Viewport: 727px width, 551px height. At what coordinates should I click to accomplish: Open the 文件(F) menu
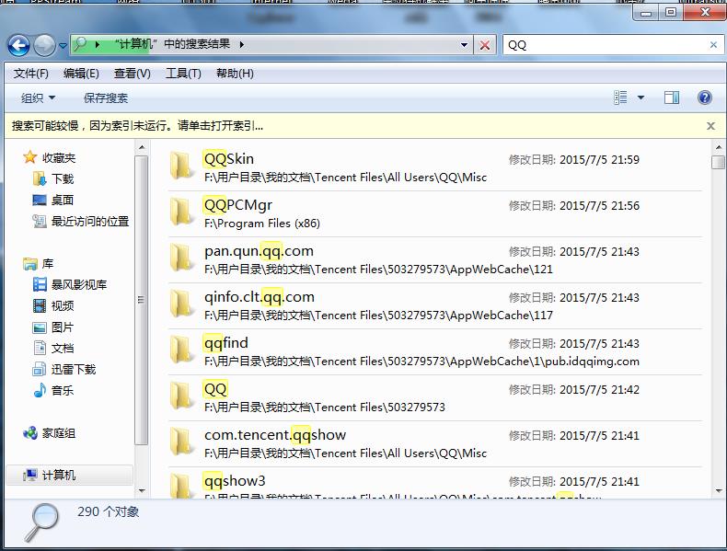(x=30, y=74)
